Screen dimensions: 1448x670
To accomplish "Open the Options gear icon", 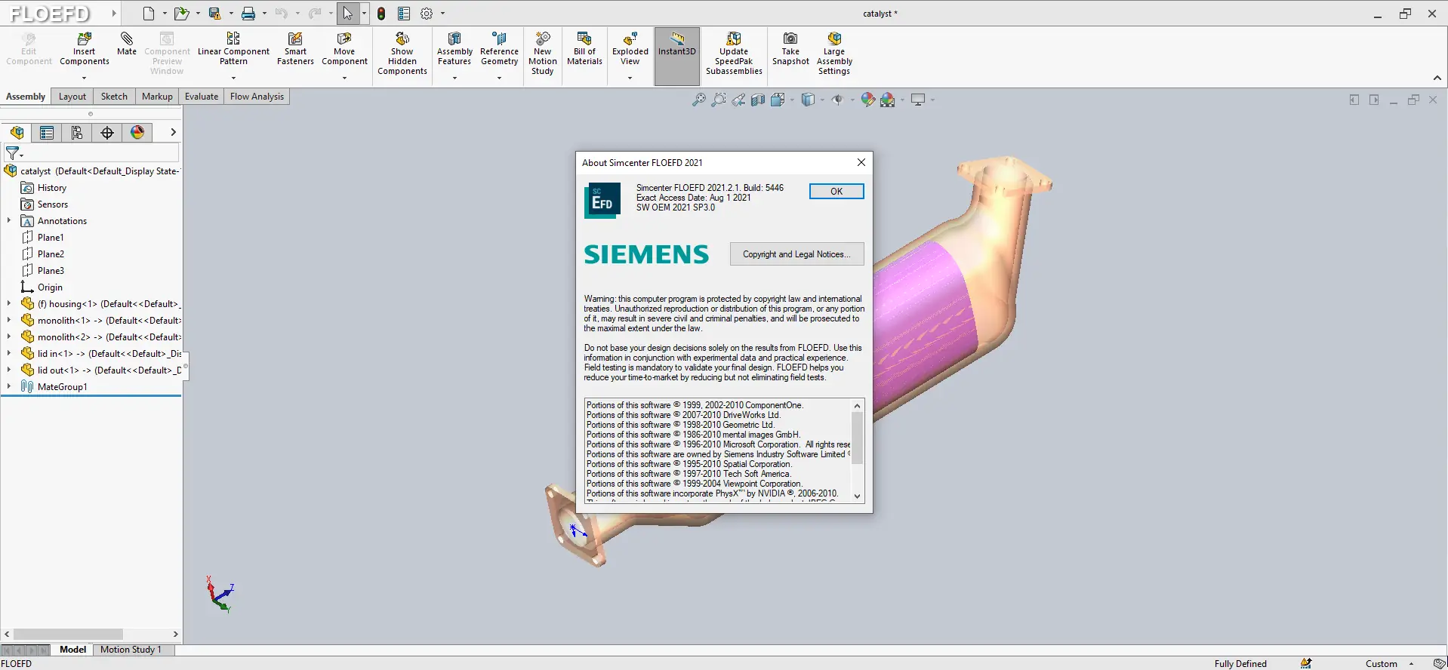I will (x=427, y=14).
